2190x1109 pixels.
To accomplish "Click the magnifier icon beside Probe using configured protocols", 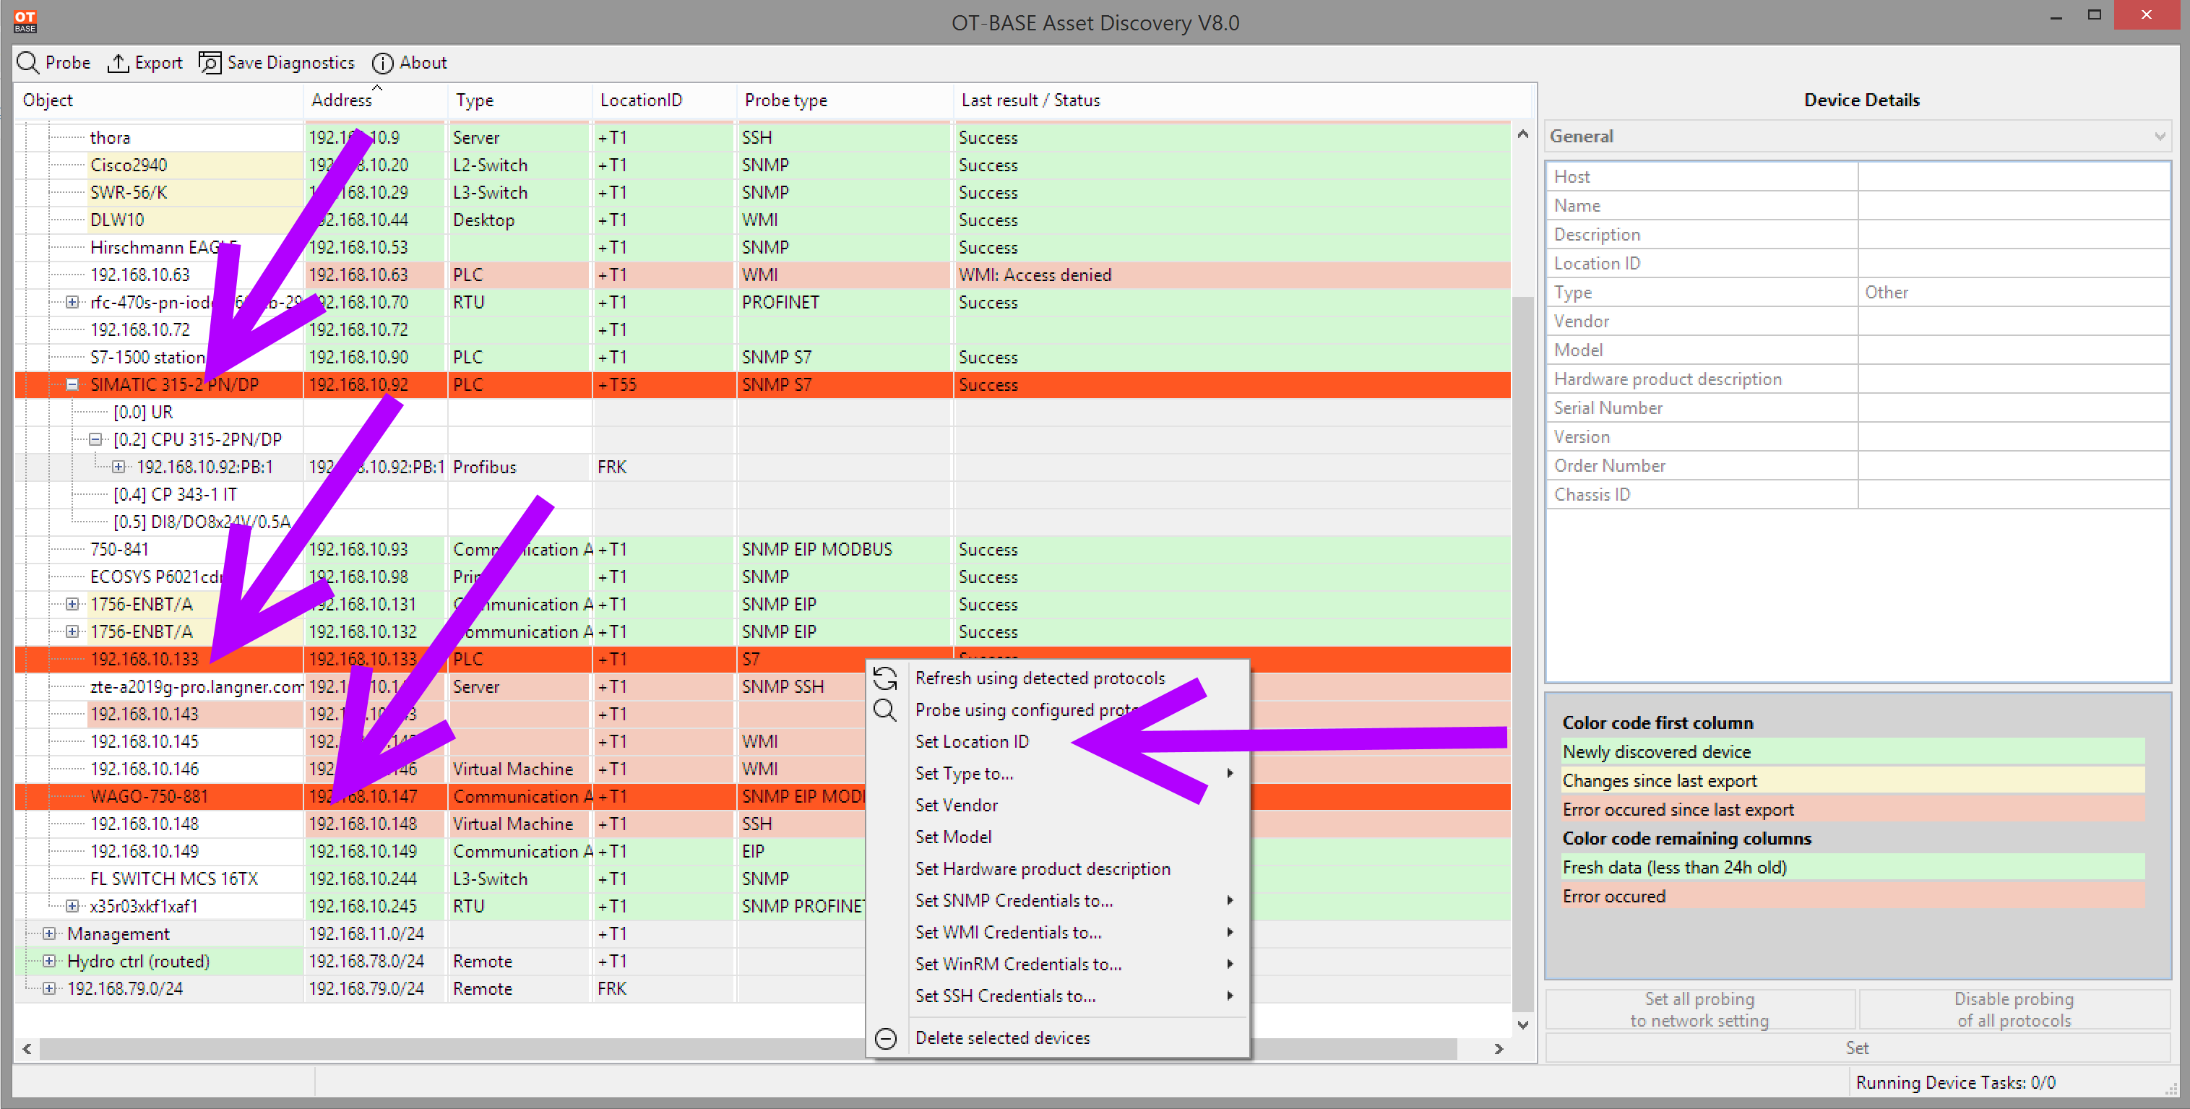I will pyautogui.click(x=885, y=710).
